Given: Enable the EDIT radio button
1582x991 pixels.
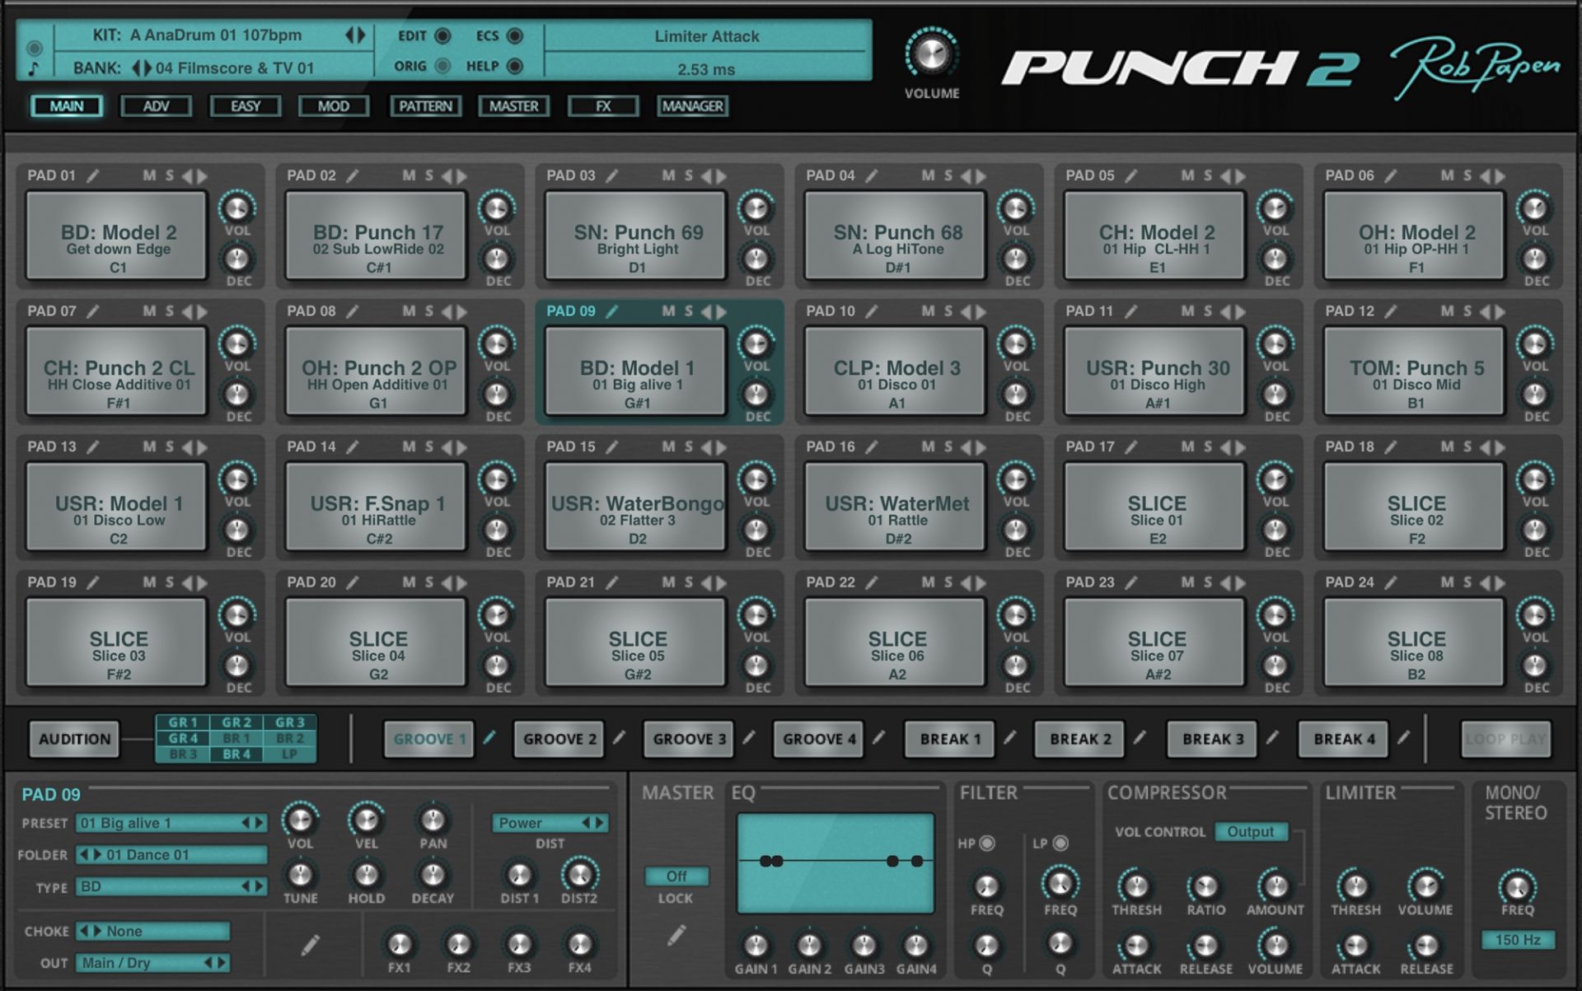Looking at the screenshot, I should (x=443, y=36).
